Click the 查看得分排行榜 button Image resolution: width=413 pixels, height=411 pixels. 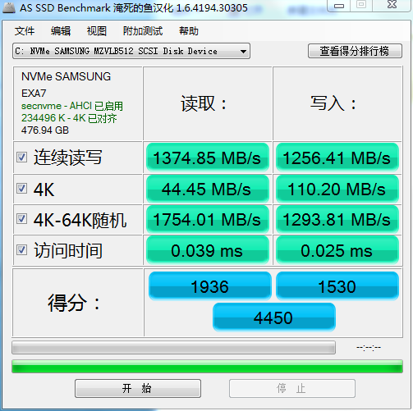coord(355,51)
